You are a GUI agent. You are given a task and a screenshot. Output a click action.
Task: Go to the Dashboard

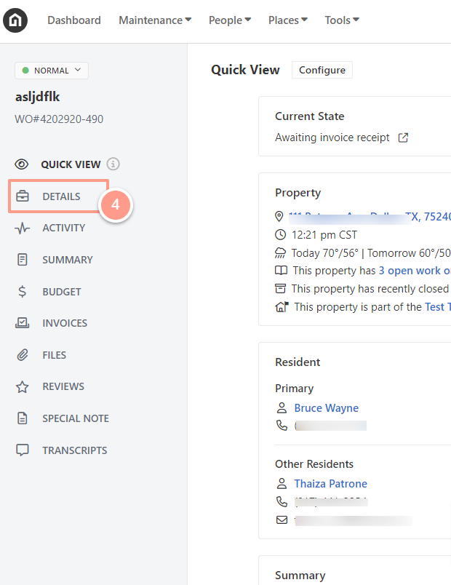(74, 20)
